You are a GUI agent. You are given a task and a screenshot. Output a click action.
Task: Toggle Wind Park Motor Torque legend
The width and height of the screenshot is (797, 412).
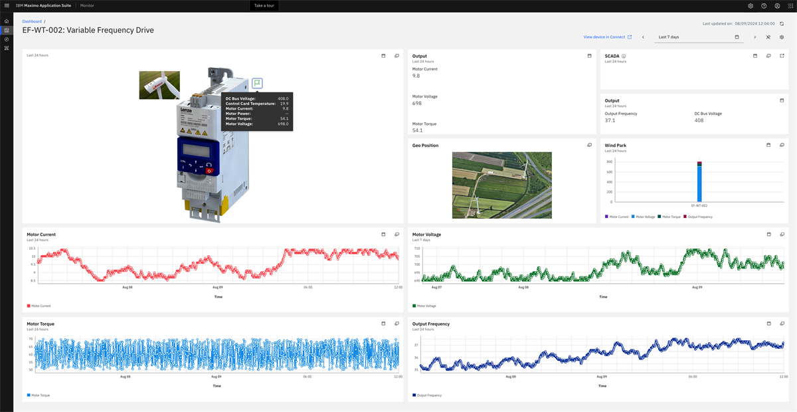coord(670,217)
